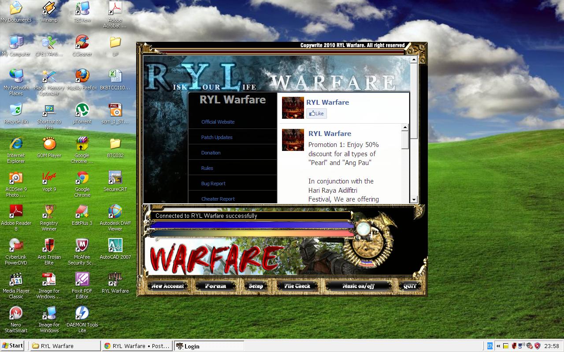Image resolution: width=564 pixels, height=352 pixels.
Task: Open the Bug Report link
Action: click(213, 183)
